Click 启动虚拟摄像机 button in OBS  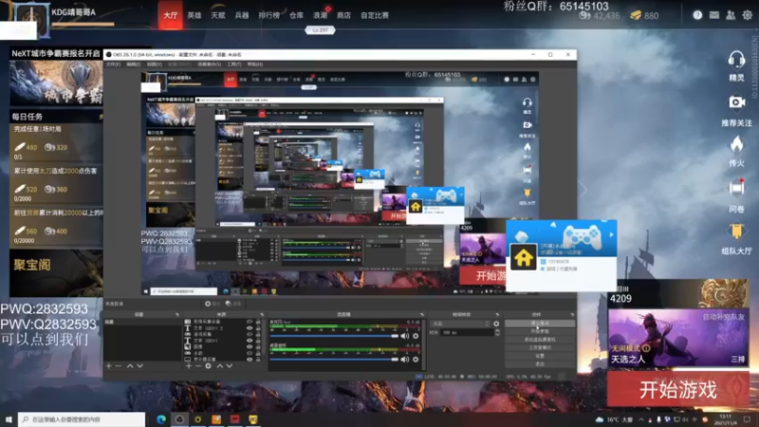click(540, 340)
